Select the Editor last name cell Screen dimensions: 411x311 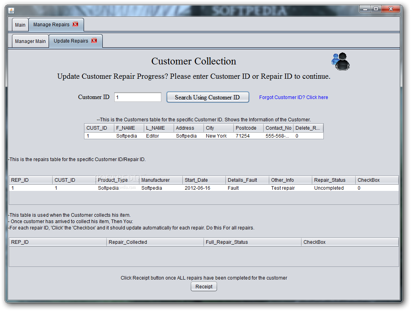(x=159, y=136)
